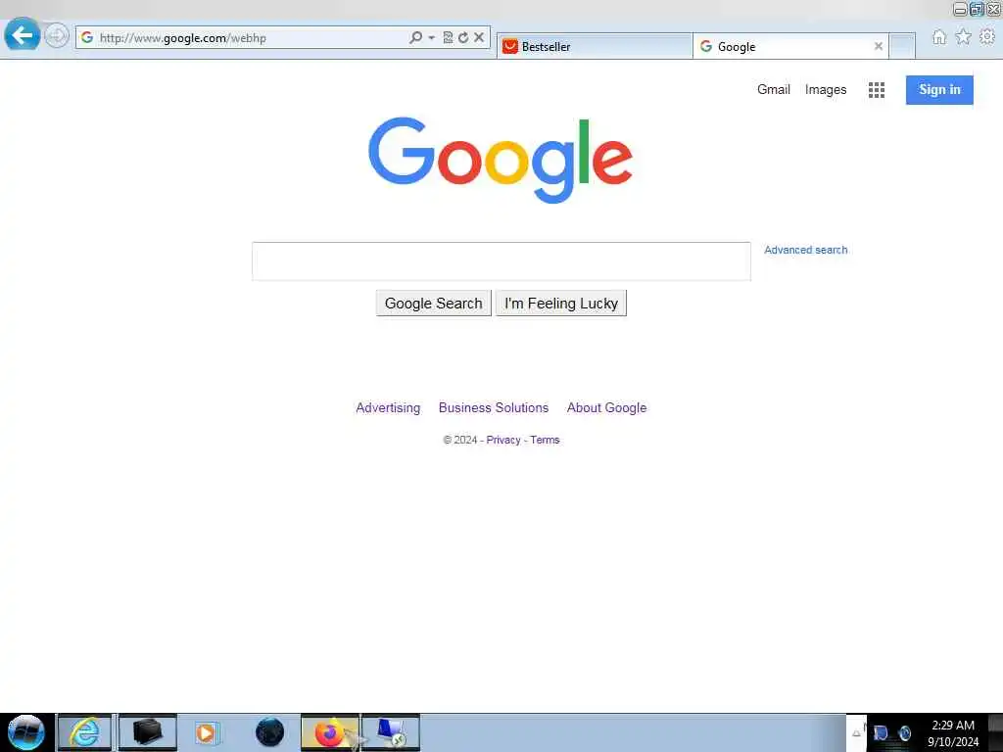
Task: Show hidden tray icons arrow
Action: click(x=856, y=733)
